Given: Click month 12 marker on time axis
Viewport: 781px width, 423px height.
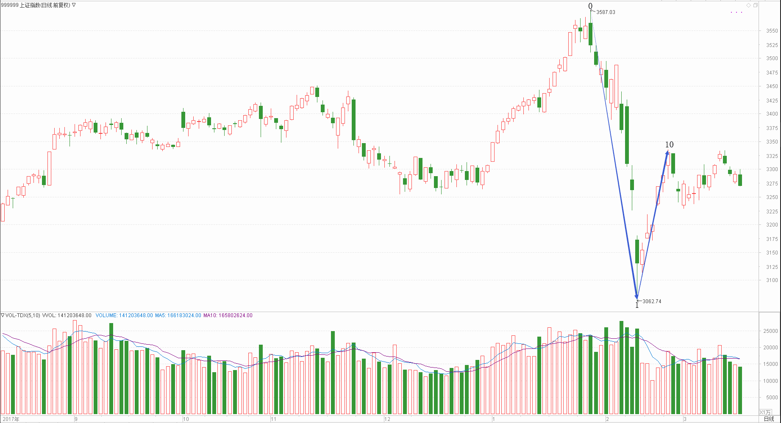Looking at the screenshot, I should 387,419.
